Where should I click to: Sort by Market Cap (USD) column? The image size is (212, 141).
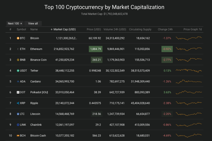click(63, 30)
